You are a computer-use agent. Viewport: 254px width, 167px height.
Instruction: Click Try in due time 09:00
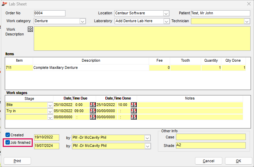point(82,111)
